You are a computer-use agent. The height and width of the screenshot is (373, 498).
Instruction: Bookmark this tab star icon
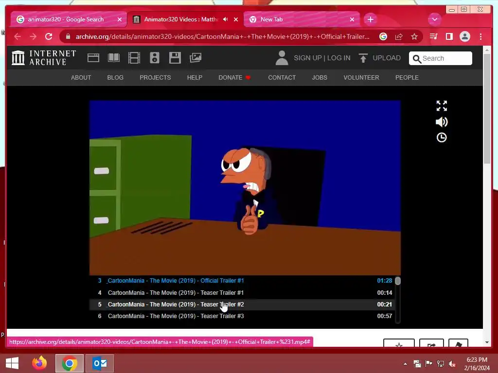(414, 36)
